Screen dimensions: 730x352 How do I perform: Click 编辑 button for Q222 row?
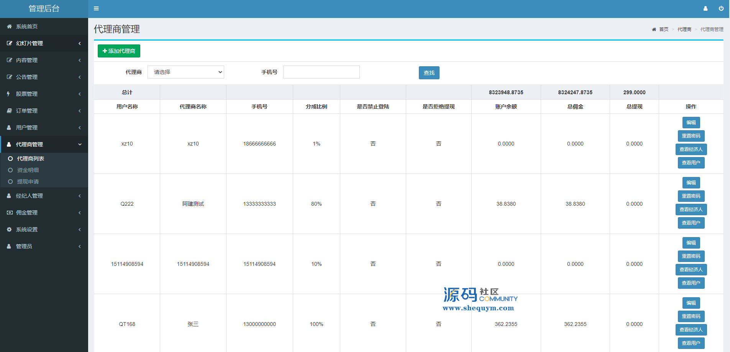coord(691,183)
